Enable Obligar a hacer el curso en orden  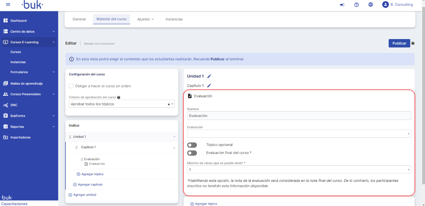pyautogui.click(x=71, y=86)
